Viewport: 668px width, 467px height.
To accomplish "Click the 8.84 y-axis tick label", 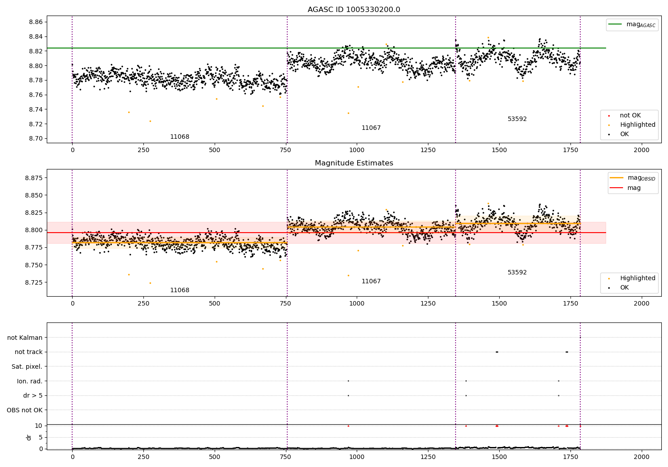I will click(36, 37).
